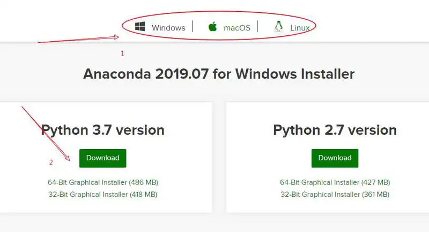Open 32-Bit Graphical Installer (418 MB) link

tap(103, 195)
